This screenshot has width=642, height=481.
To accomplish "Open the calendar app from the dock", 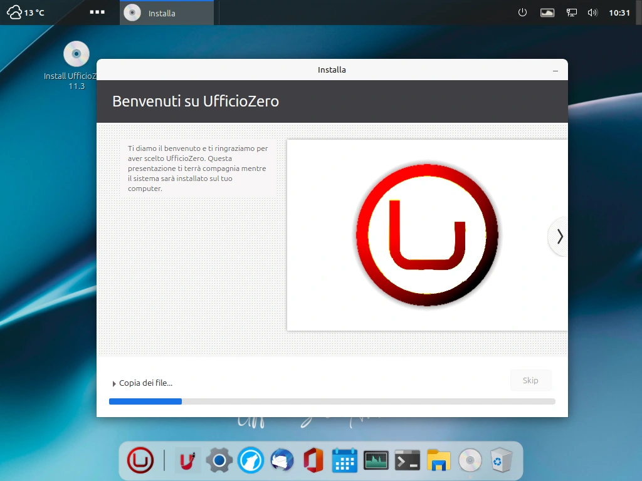I will [x=344, y=460].
